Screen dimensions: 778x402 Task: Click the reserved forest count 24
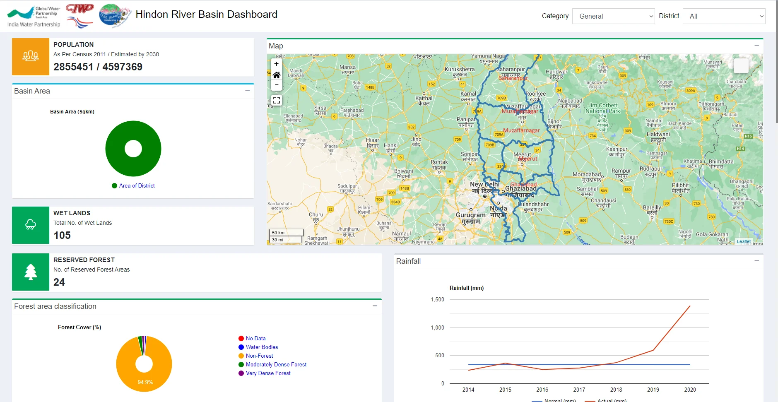coord(59,282)
